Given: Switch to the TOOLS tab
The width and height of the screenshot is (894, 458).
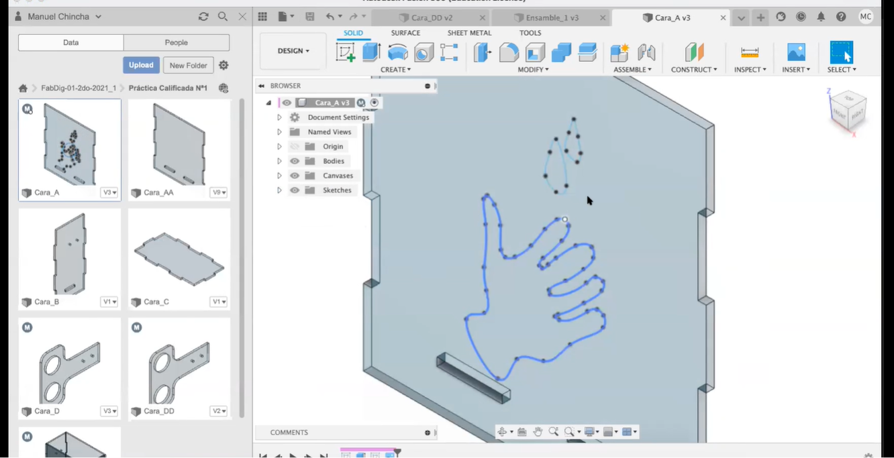Looking at the screenshot, I should click(x=530, y=33).
